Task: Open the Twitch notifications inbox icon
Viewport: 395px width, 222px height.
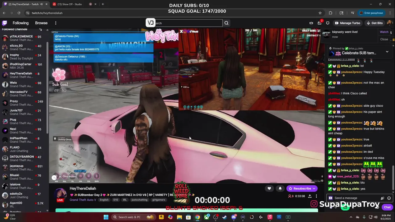Action: tap(319, 23)
